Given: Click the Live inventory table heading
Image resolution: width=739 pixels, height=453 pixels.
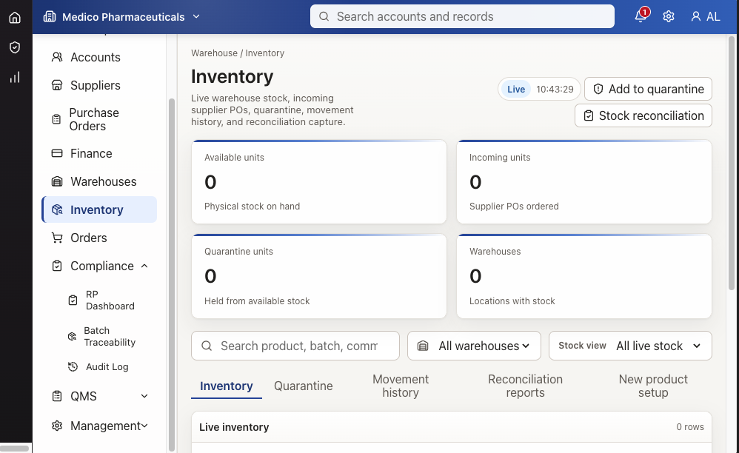Looking at the screenshot, I should pyautogui.click(x=234, y=426).
